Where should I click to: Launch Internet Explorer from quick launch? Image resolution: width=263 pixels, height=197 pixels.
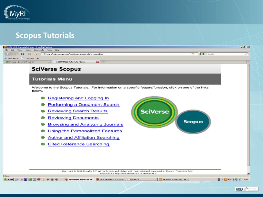click(x=48, y=179)
